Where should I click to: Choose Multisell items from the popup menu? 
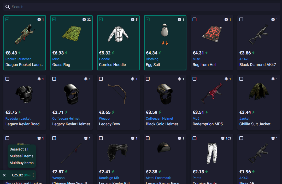pos(21,156)
